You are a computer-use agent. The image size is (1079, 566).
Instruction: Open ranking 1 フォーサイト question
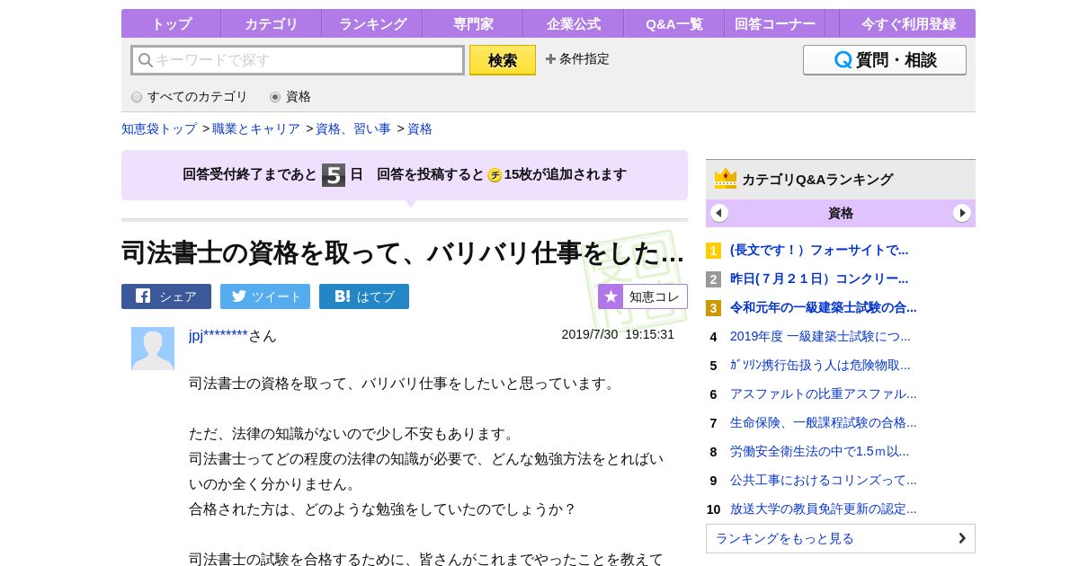[x=819, y=250]
